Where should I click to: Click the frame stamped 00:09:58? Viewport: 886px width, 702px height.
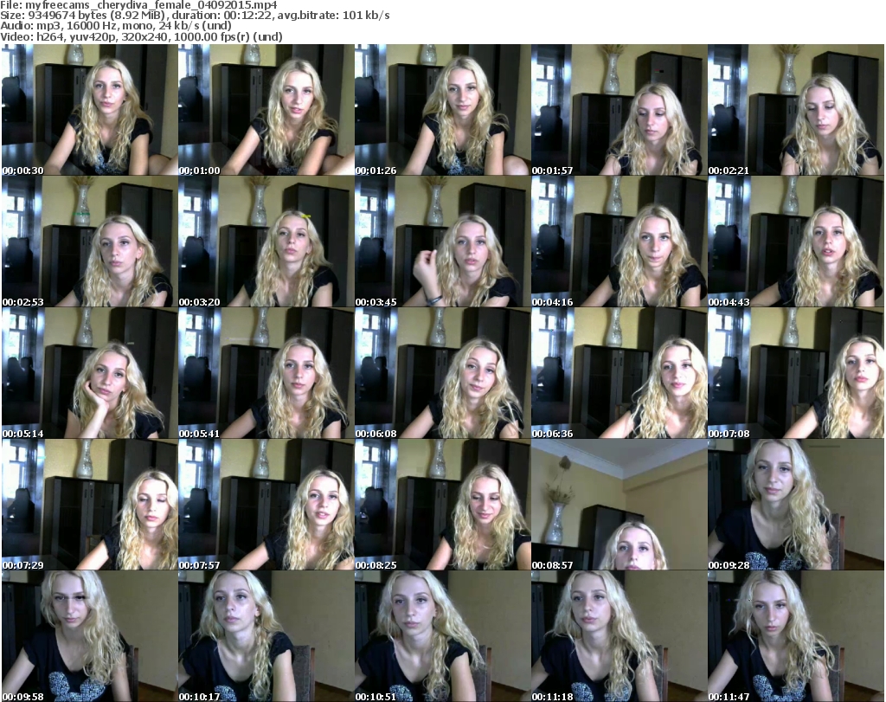click(x=89, y=636)
